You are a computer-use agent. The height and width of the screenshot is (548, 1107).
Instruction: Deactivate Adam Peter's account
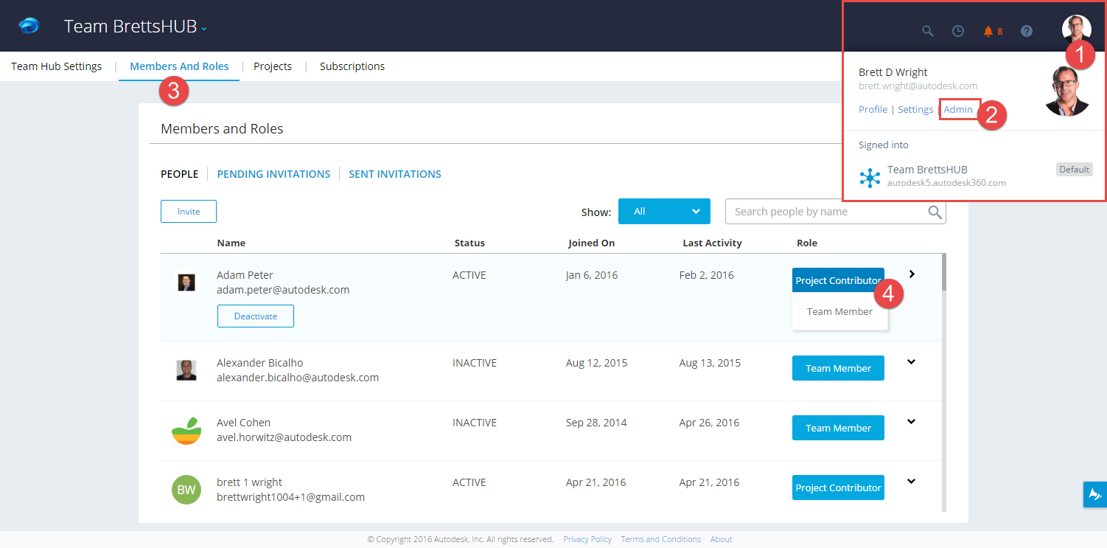(255, 316)
